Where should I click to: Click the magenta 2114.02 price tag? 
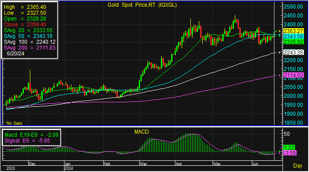[x=293, y=76]
